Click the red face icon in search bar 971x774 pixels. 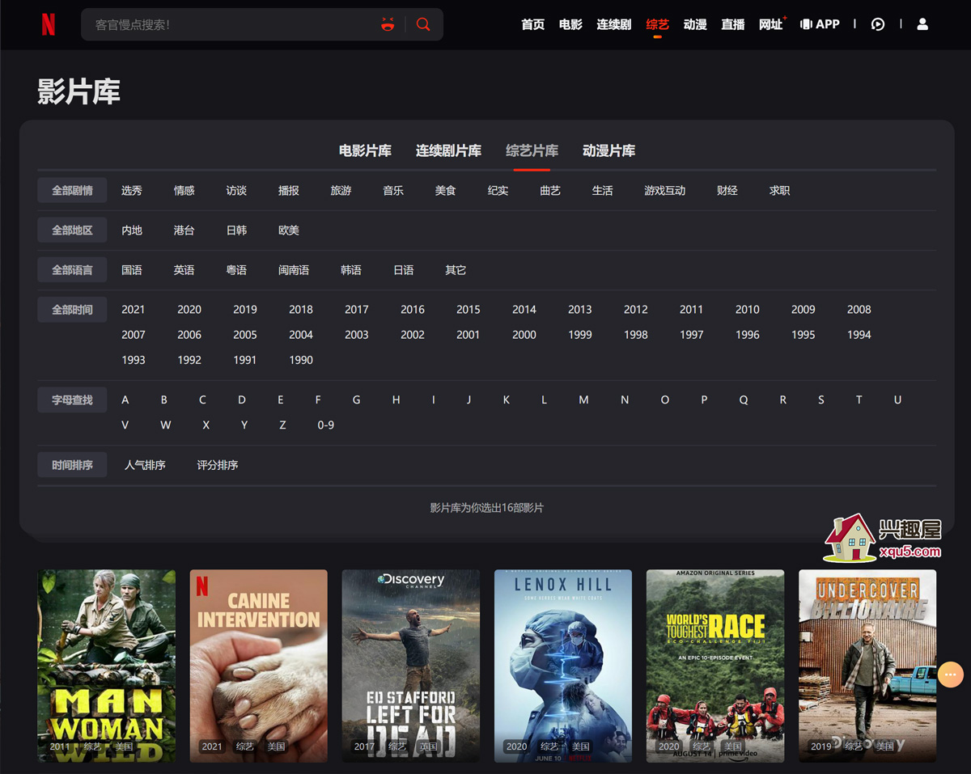388,24
